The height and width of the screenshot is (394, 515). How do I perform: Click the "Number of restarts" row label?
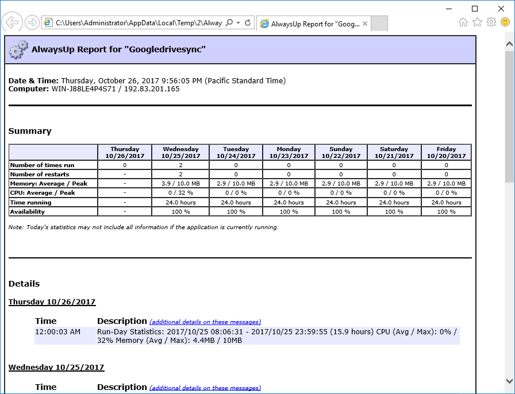click(x=40, y=175)
